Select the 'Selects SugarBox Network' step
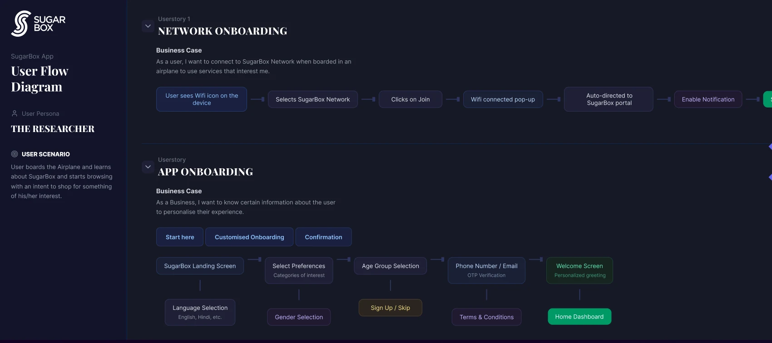Viewport: 772px width, 343px height. point(313,99)
